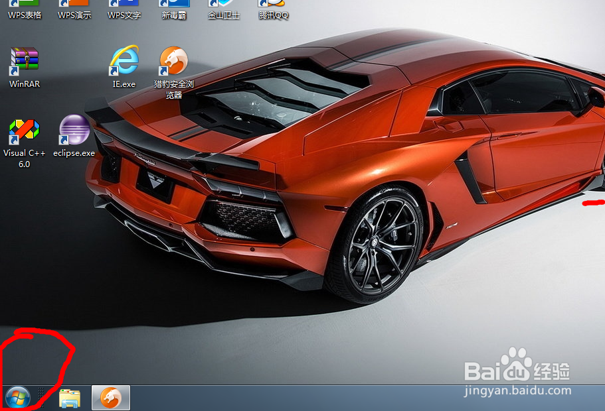Open the WPS演示 desktop shortcut

point(74,10)
